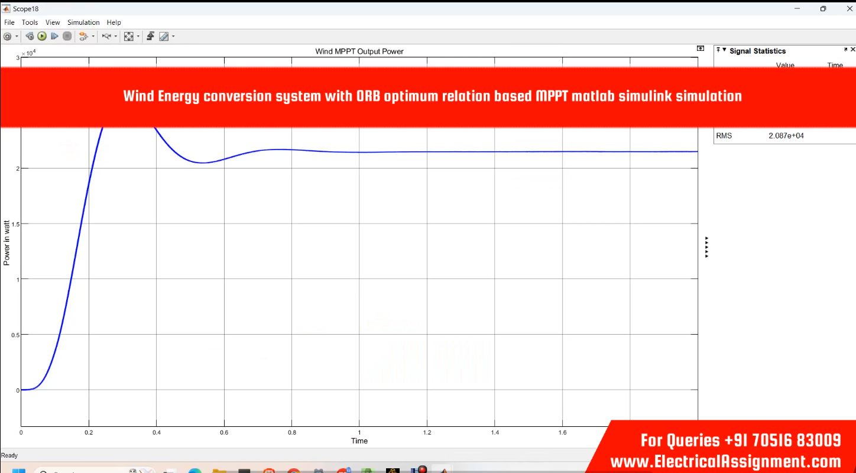
Task: Open the Zoom tool dropdown arrow
Action: [x=116, y=37]
